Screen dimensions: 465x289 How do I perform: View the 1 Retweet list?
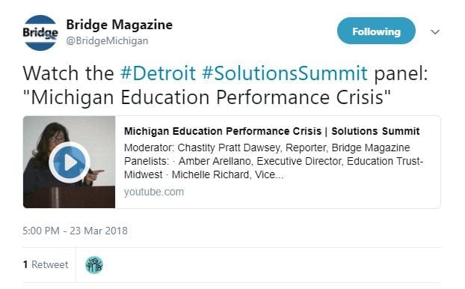(x=46, y=264)
